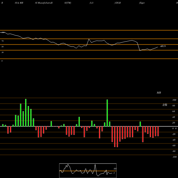Image resolution: width=178 pixels, height=178 pixels.
Task: Click the MR axis label -80
Action: coord(174,151)
